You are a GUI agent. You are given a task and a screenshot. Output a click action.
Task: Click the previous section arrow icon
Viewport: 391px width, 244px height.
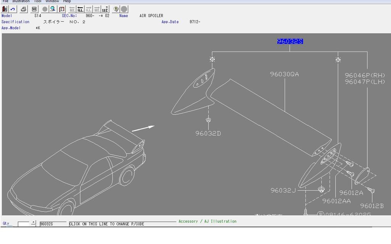[72, 9]
